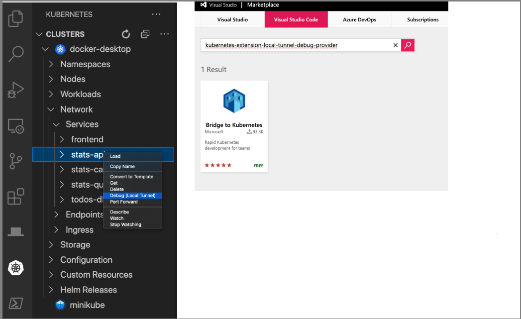The image size is (521, 319).
Task: Open Source Control view icon
Action: [x=16, y=161]
